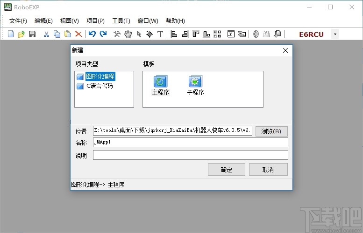Viewport: 363px width, 233px height.
Task: Open the 项目(P) menu
Action: tap(95, 21)
